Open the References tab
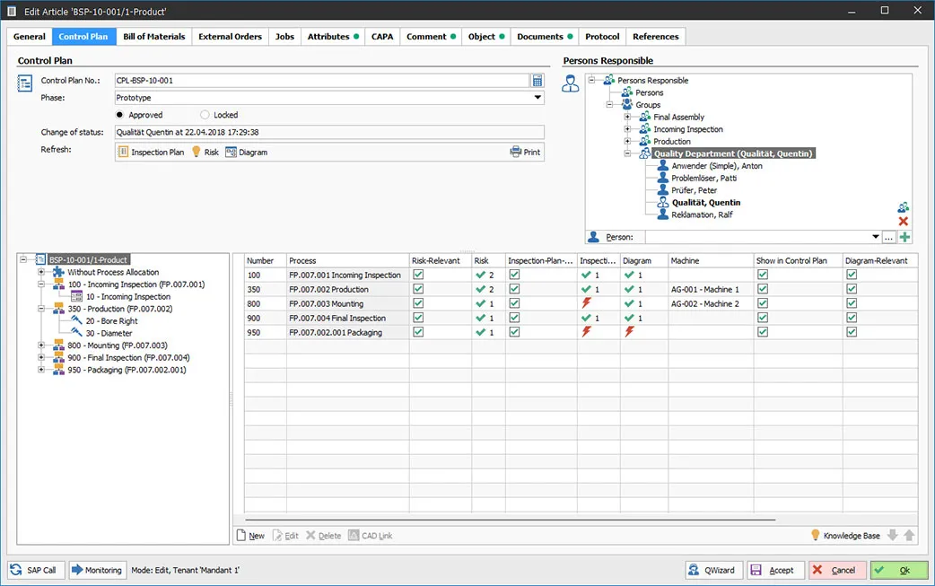 pyautogui.click(x=655, y=37)
